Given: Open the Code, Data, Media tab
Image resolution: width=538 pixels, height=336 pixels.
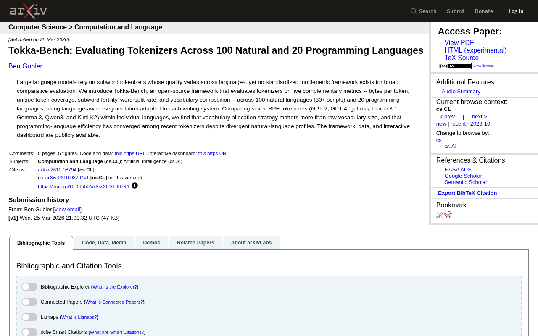Looking at the screenshot, I should [104, 243].
